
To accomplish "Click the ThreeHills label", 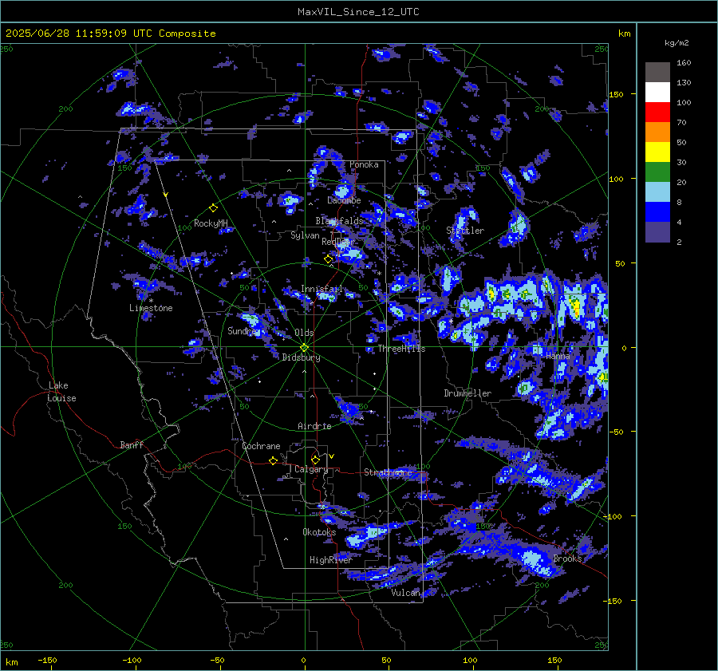I will click(x=401, y=349).
